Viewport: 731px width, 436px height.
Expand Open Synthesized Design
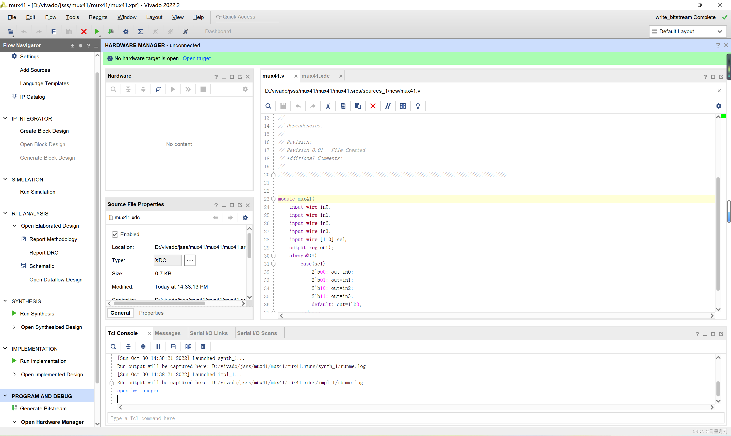(x=14, y=327)
